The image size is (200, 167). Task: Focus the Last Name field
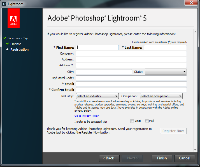[166, 48]
